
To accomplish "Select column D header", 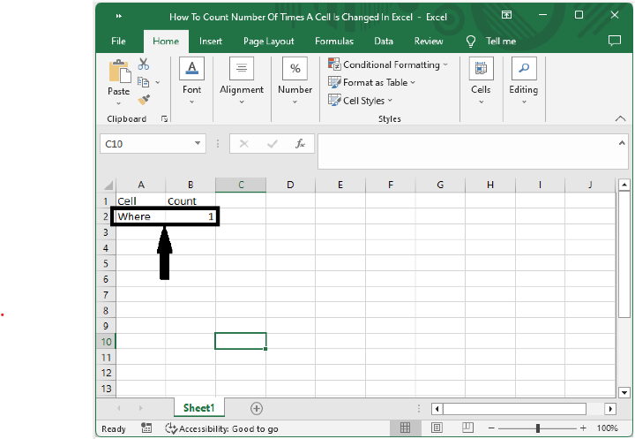I will [x=290, y=185].
